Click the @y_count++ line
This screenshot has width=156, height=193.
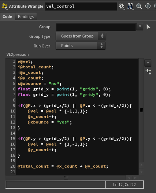[42, 150]
